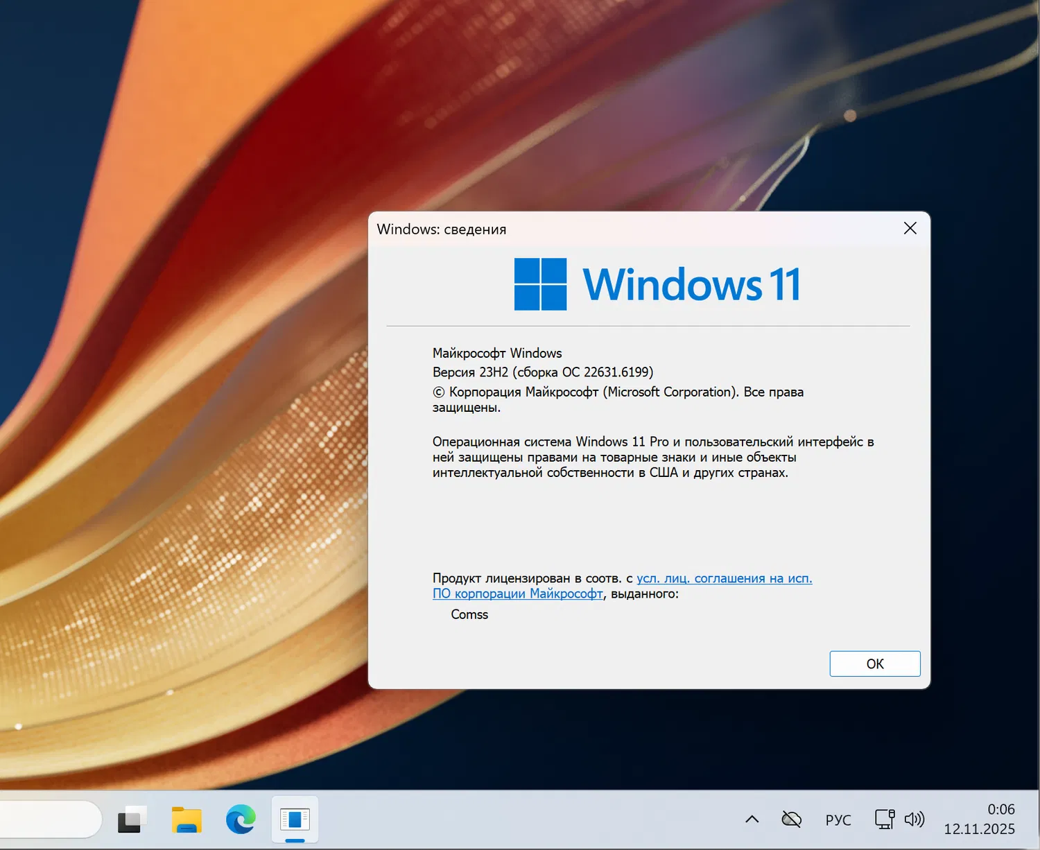Select the active winver app icon on taskbar

tap(295, 819)
